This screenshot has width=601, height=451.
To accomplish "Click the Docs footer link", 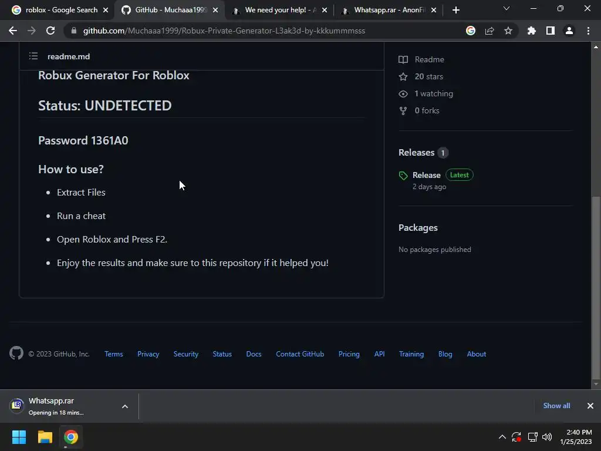I will (254, 354).
